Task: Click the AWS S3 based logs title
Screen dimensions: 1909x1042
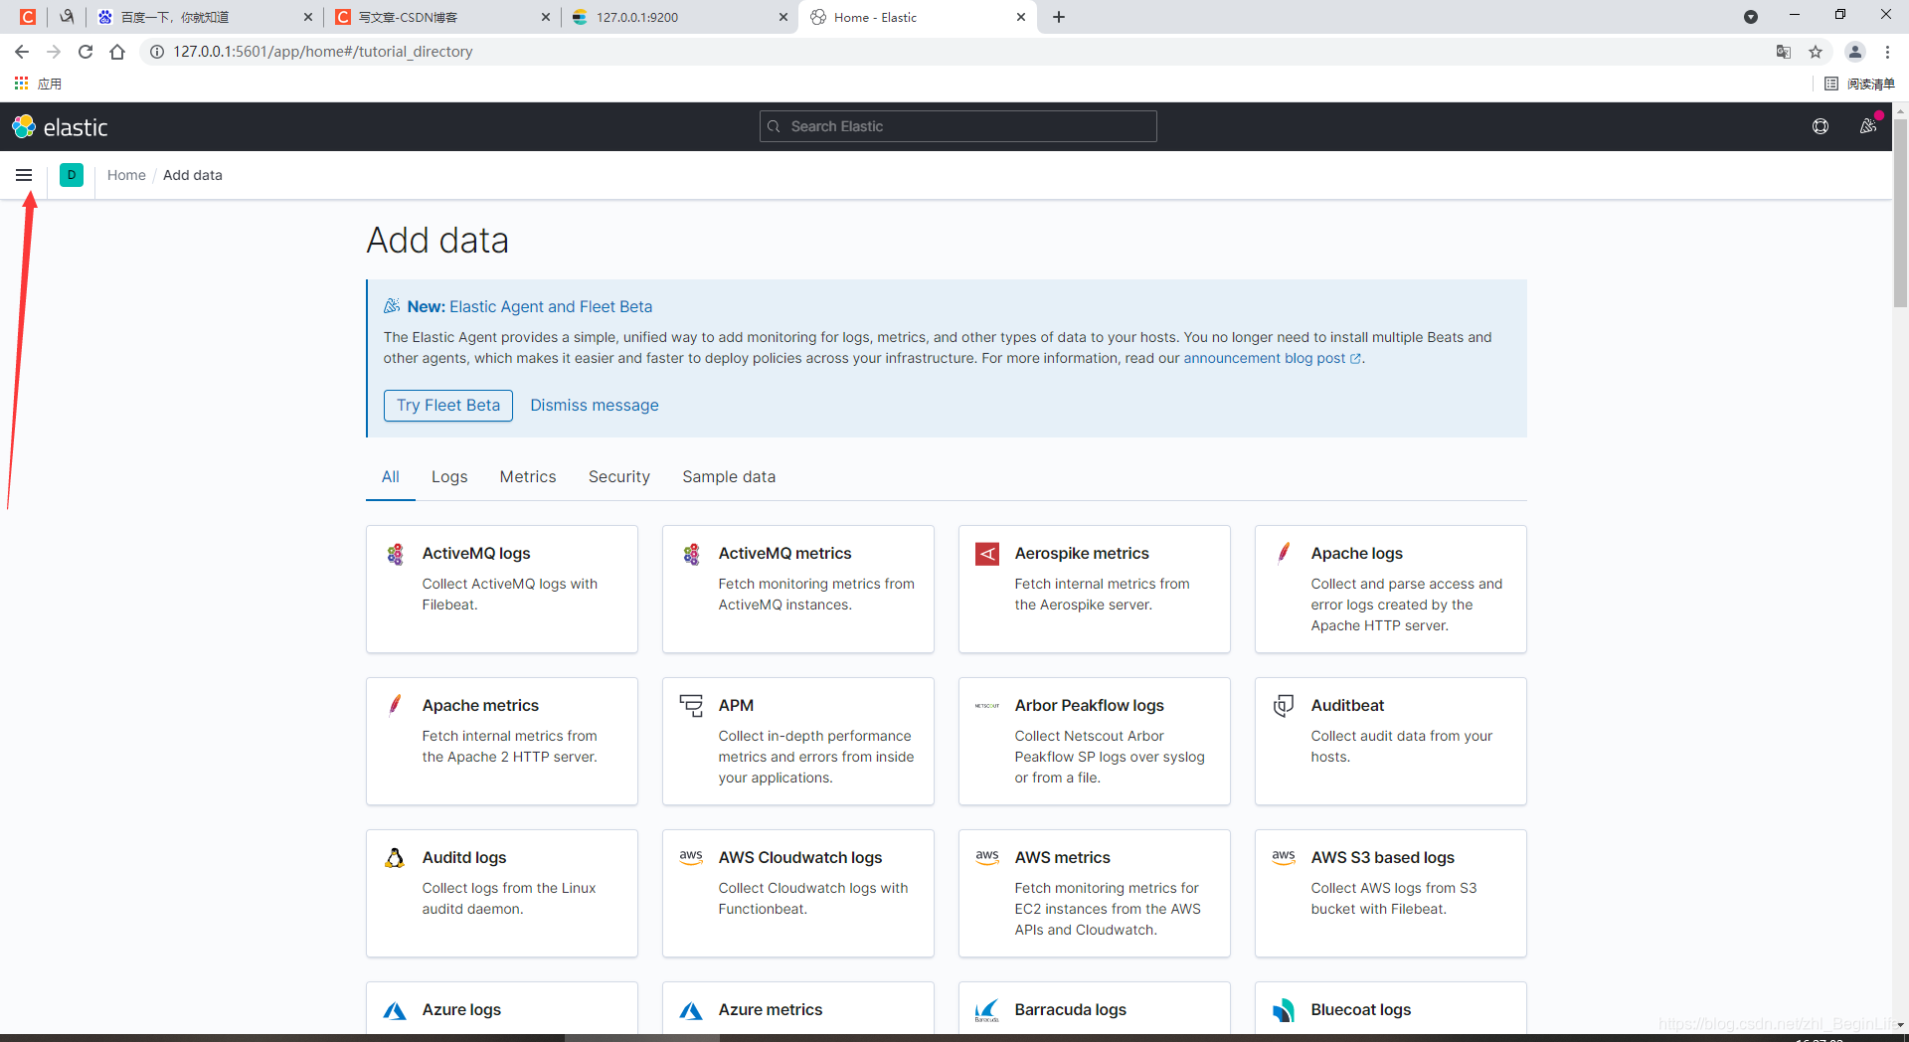Action: click(1383, 857)
